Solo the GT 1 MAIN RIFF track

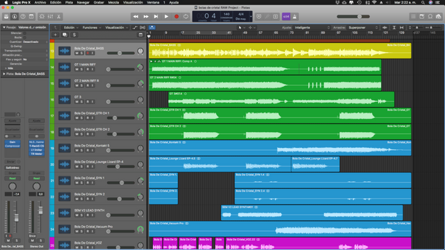pos(81,69)
